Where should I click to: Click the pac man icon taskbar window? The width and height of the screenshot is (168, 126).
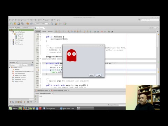pyautogui.click(x=68, y=108)
